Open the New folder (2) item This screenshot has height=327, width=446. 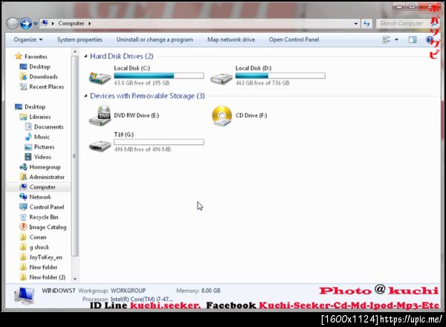tap(42, 277)
